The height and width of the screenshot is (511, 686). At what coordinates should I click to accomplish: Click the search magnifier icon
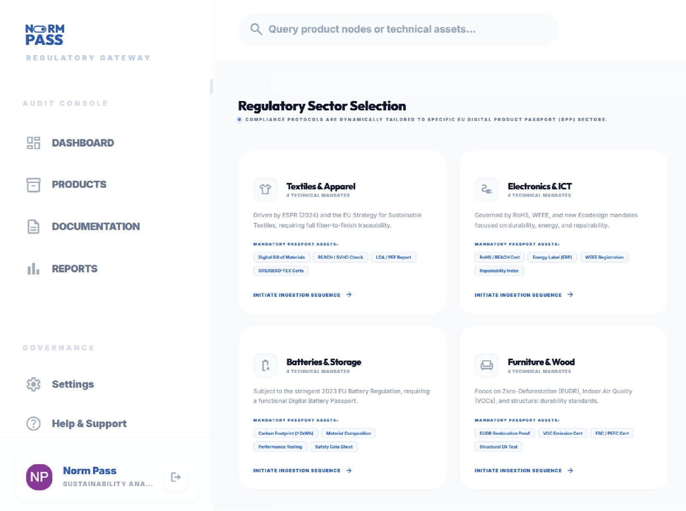point(256,29)
